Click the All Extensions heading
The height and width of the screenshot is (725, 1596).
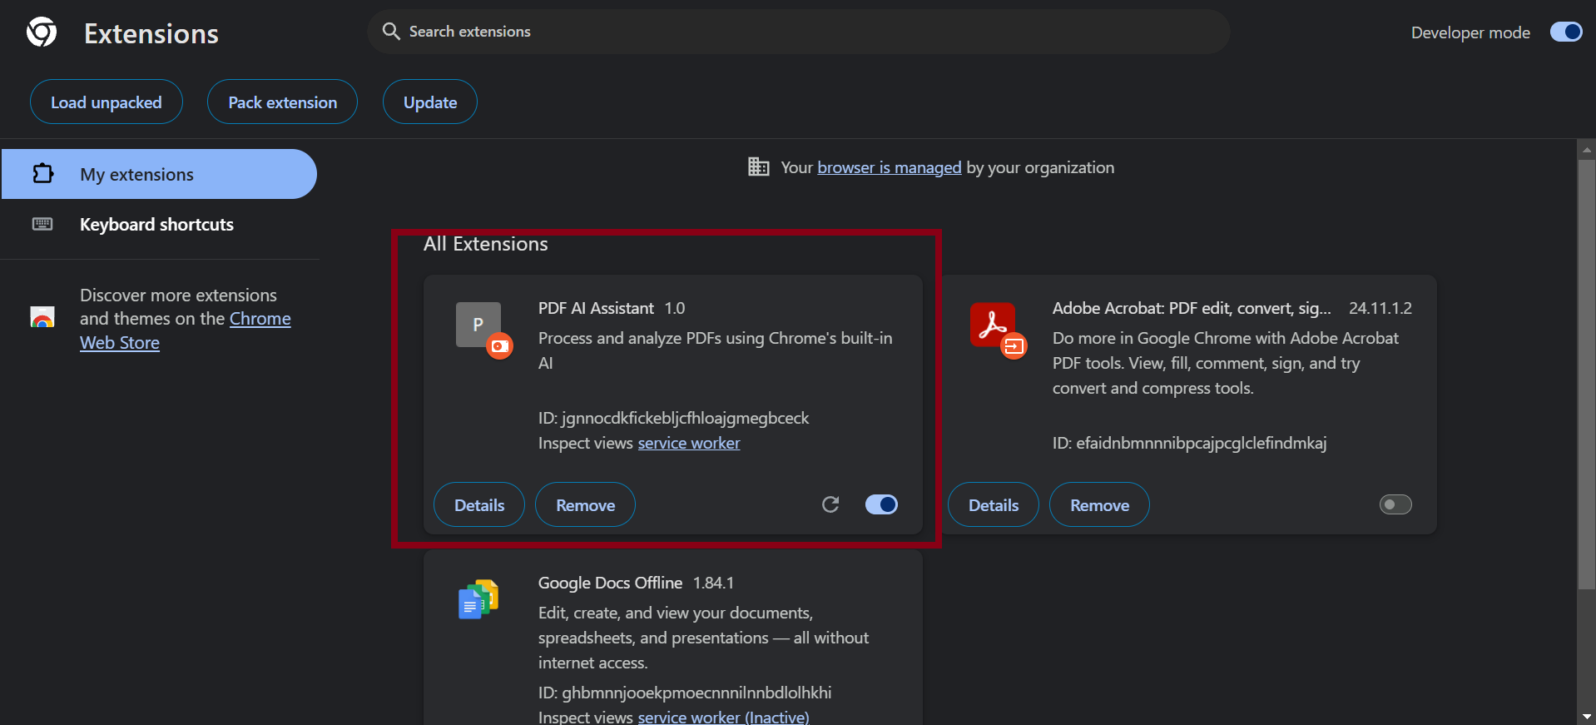[486, 244]
